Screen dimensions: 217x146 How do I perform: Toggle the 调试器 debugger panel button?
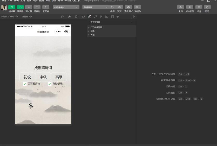(x=29, y=7)
